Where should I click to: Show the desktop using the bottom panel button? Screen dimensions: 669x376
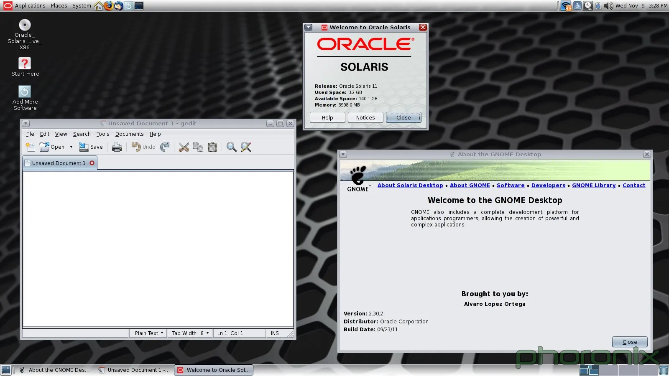[x=6, y=370]
